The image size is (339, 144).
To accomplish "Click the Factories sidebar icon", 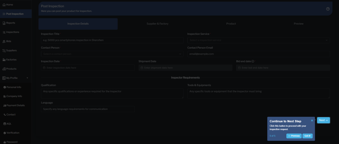I will 4,60.
